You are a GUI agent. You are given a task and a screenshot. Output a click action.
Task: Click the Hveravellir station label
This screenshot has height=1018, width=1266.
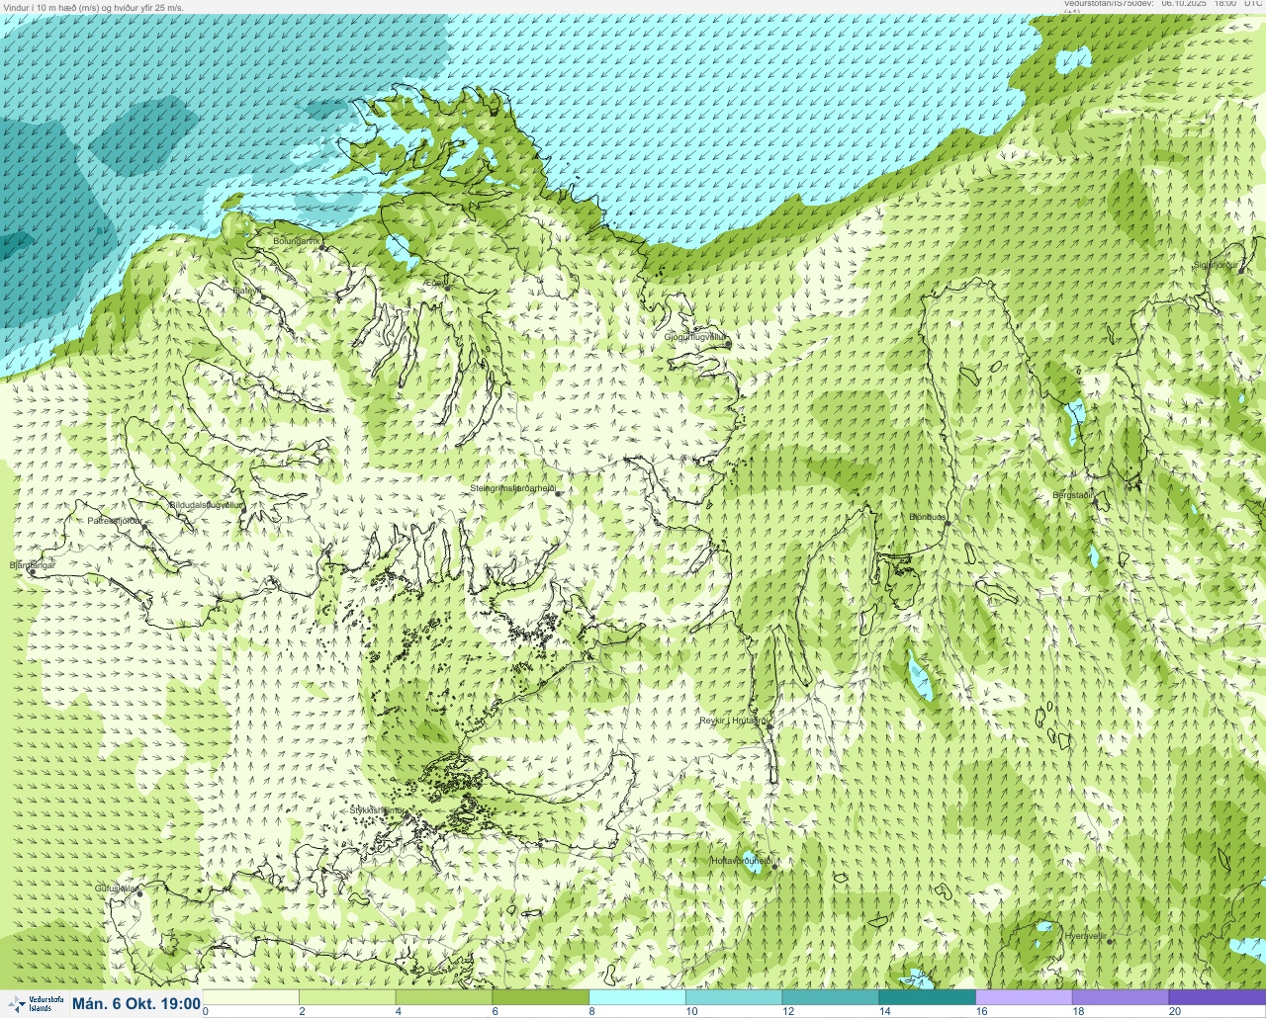click(1085, 935)
